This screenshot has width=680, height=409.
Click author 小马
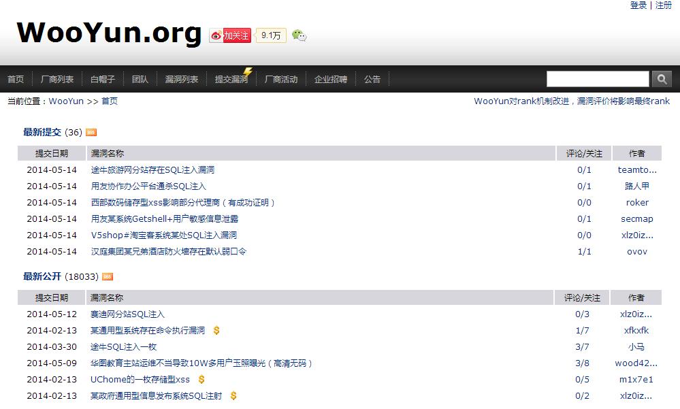click(636, 347)
